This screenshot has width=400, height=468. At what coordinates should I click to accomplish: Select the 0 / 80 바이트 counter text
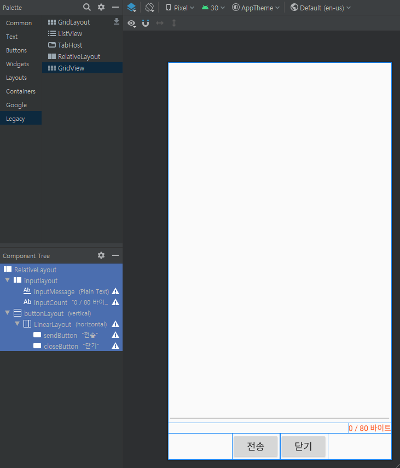370,428
